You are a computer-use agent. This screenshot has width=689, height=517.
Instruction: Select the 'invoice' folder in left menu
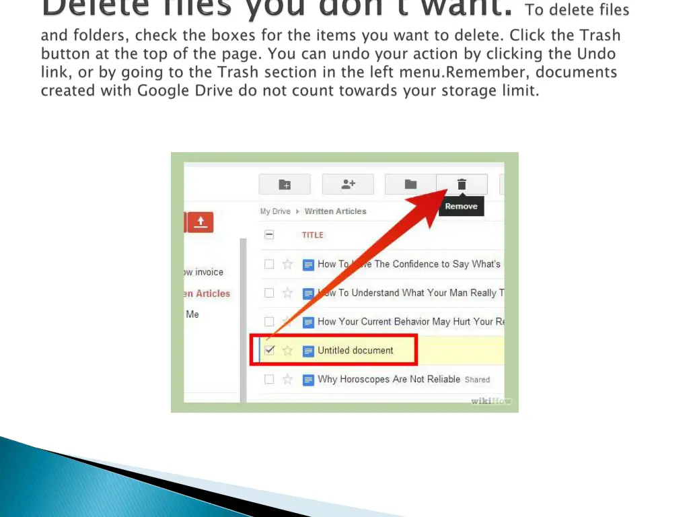pyautogui.click(x=203, y=272)
